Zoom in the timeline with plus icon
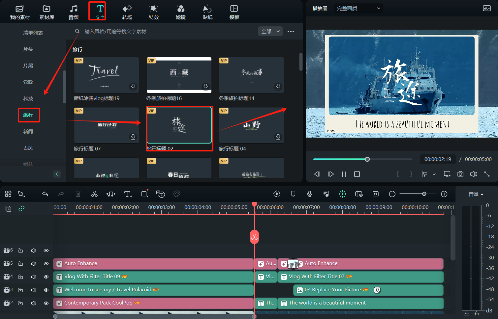The height and width of the screenshot is (319, 498). click(x=444, y=194)
